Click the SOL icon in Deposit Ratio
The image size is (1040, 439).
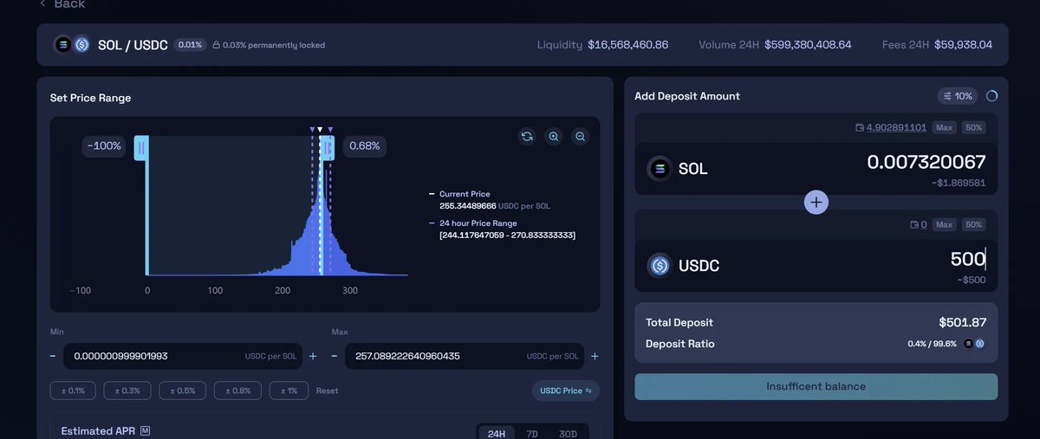pos(969,344)
